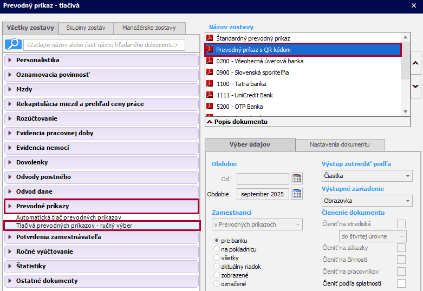The image size is (423, 291).
Task: Click the document name search field
Action: [x=105, y=44]
